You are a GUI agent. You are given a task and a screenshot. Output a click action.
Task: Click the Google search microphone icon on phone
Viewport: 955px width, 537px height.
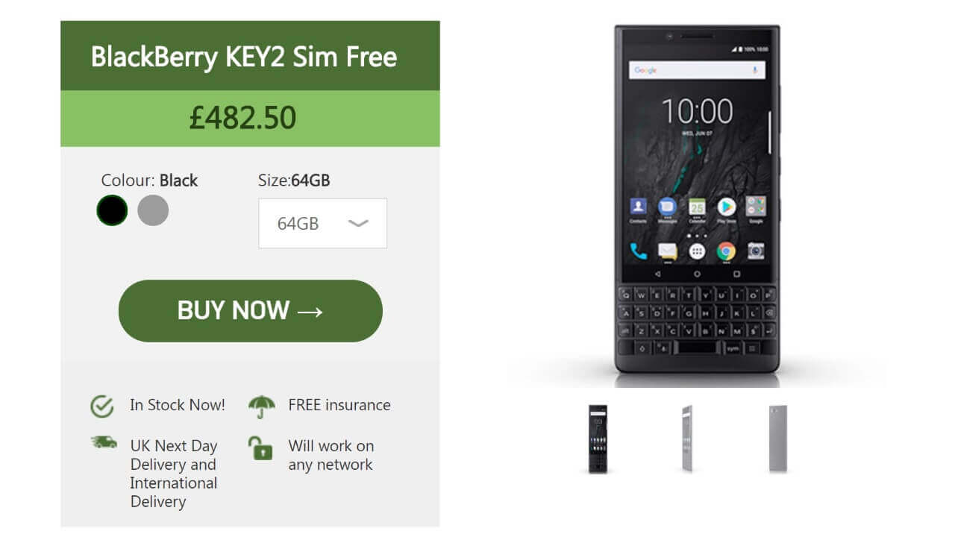(x=754, y=70)
